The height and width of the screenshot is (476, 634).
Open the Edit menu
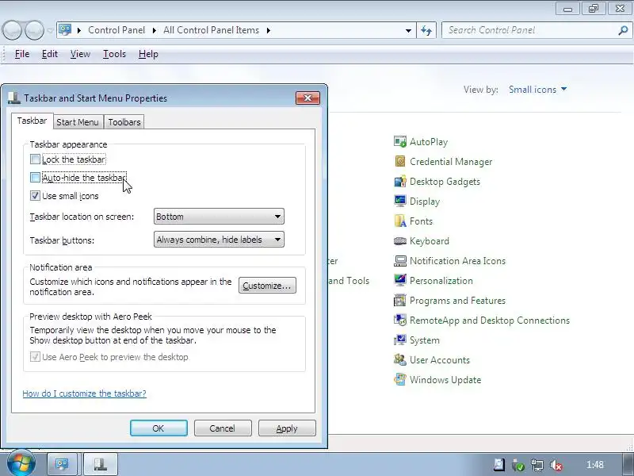(50, 54)
